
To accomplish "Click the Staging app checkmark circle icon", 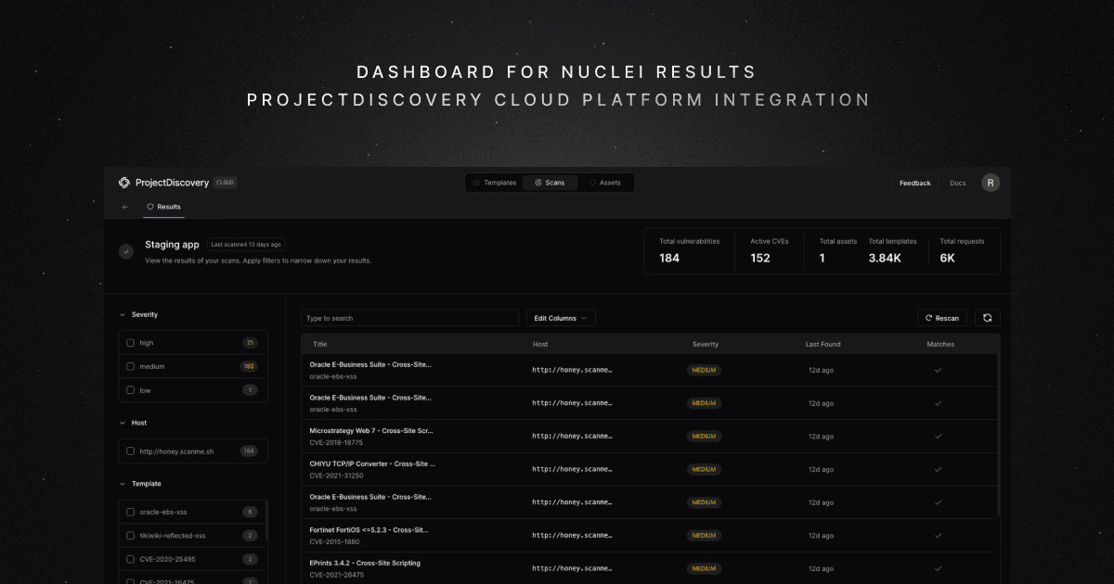I will click(x=125, y=251).
